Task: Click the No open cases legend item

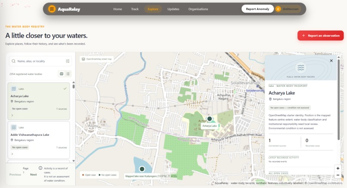Action: pyautogui.click(x=108, y=175)
